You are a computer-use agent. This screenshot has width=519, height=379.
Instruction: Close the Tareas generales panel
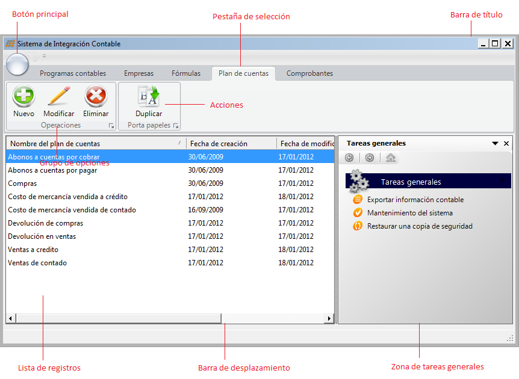pos(506,144)
